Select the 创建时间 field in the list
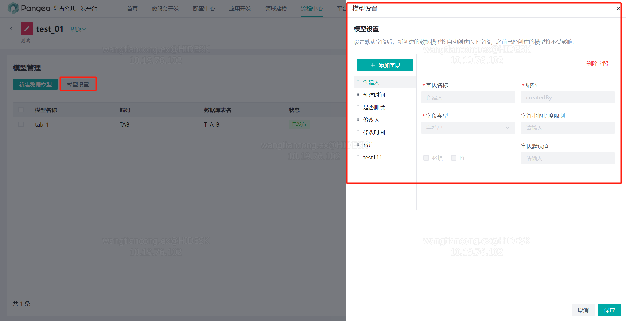This screenshot has width=626, height=321. [385, 95]
